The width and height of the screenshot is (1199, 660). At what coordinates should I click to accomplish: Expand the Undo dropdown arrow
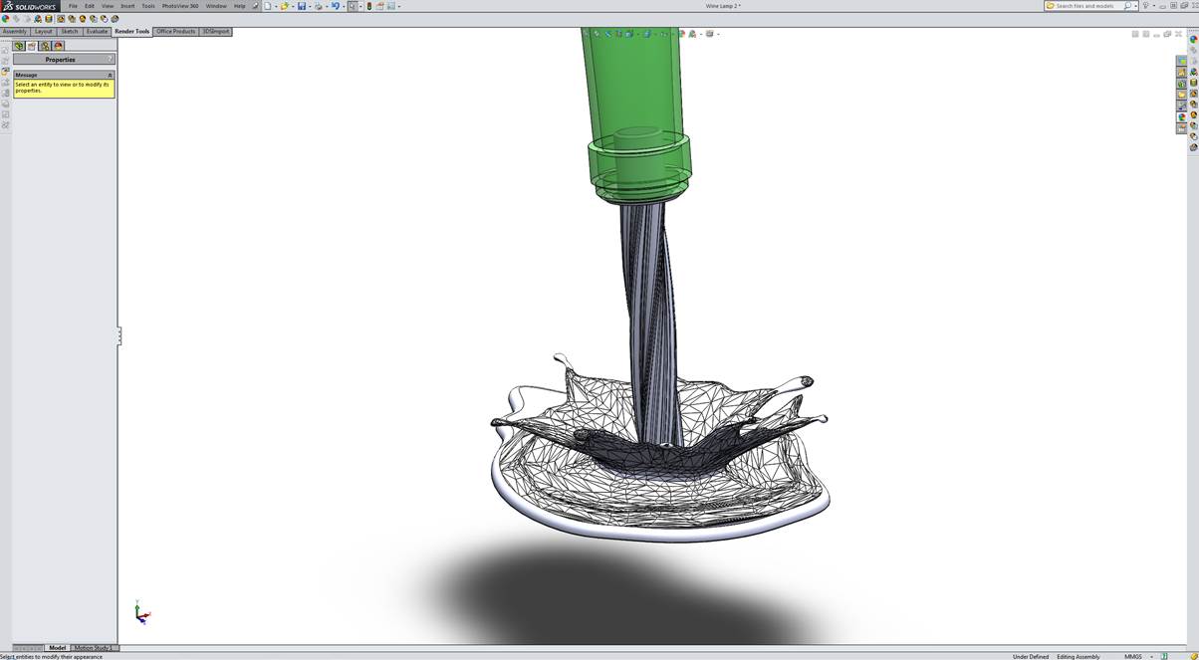[344, 6]
